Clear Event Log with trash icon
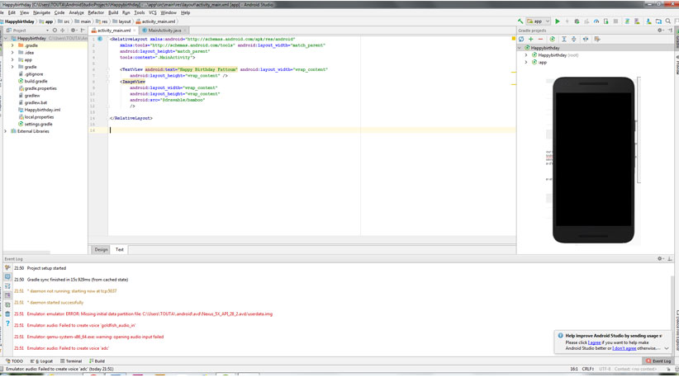Viewport: 679px width, 387px height. (x=7, y=314)
